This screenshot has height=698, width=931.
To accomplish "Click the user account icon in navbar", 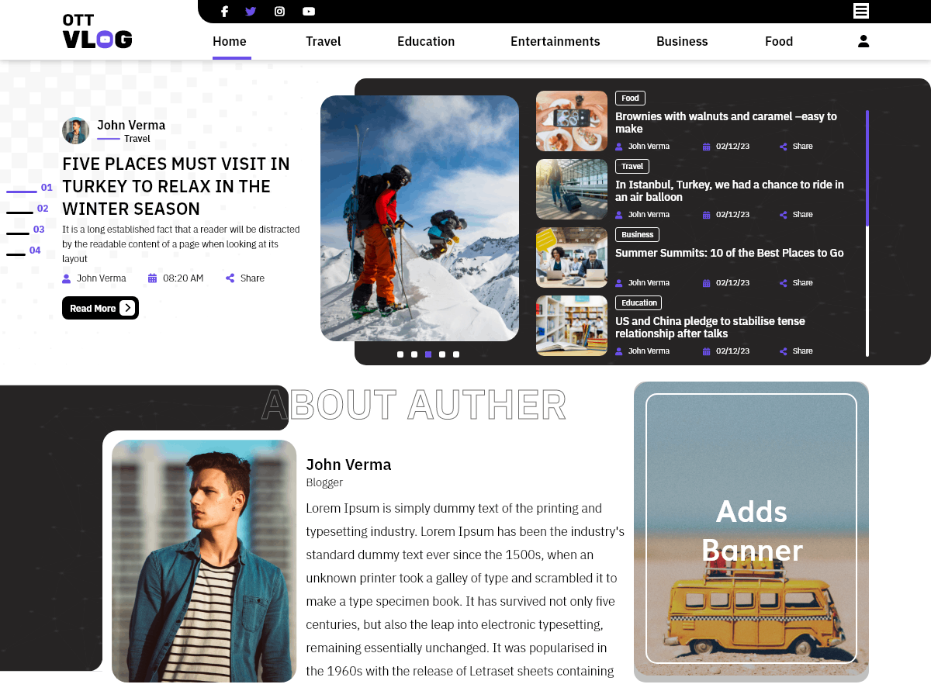I will point(863,41).
